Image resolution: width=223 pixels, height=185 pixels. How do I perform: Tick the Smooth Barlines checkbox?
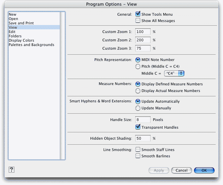pos(138,156)
